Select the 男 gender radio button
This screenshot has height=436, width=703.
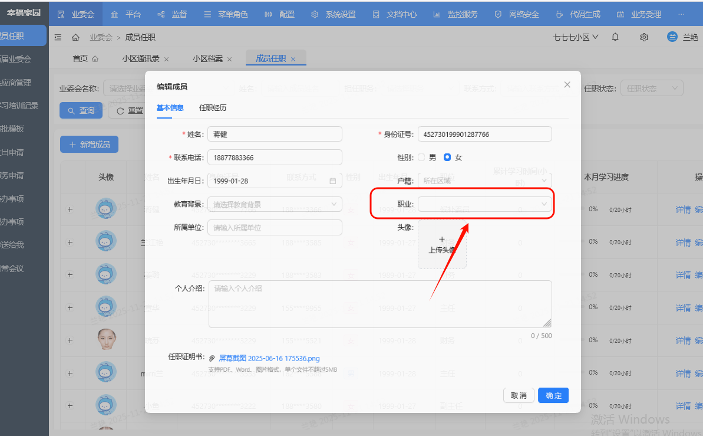(x=421, y=158)
